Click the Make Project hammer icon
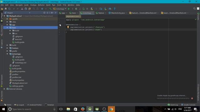This screenshot has height=112, width=200. 50,9
